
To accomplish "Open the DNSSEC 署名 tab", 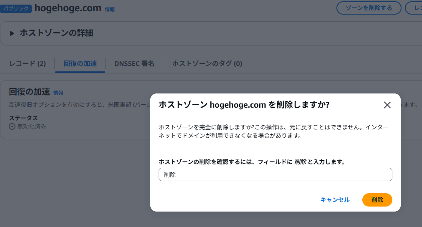I will tap(134, 64).
